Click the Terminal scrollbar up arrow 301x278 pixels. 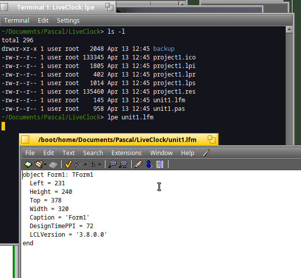pos(289,30)
